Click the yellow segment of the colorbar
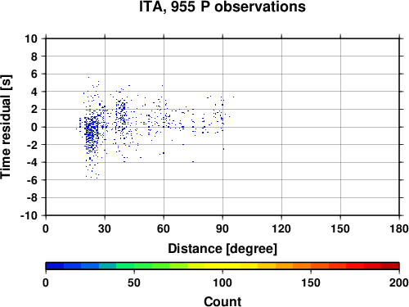This screenshot has height=307, width=409. point(222,266)
